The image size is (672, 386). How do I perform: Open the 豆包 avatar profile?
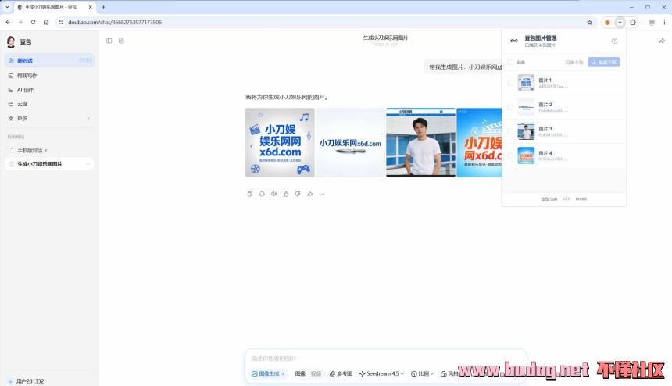click(x=11, y=41)
